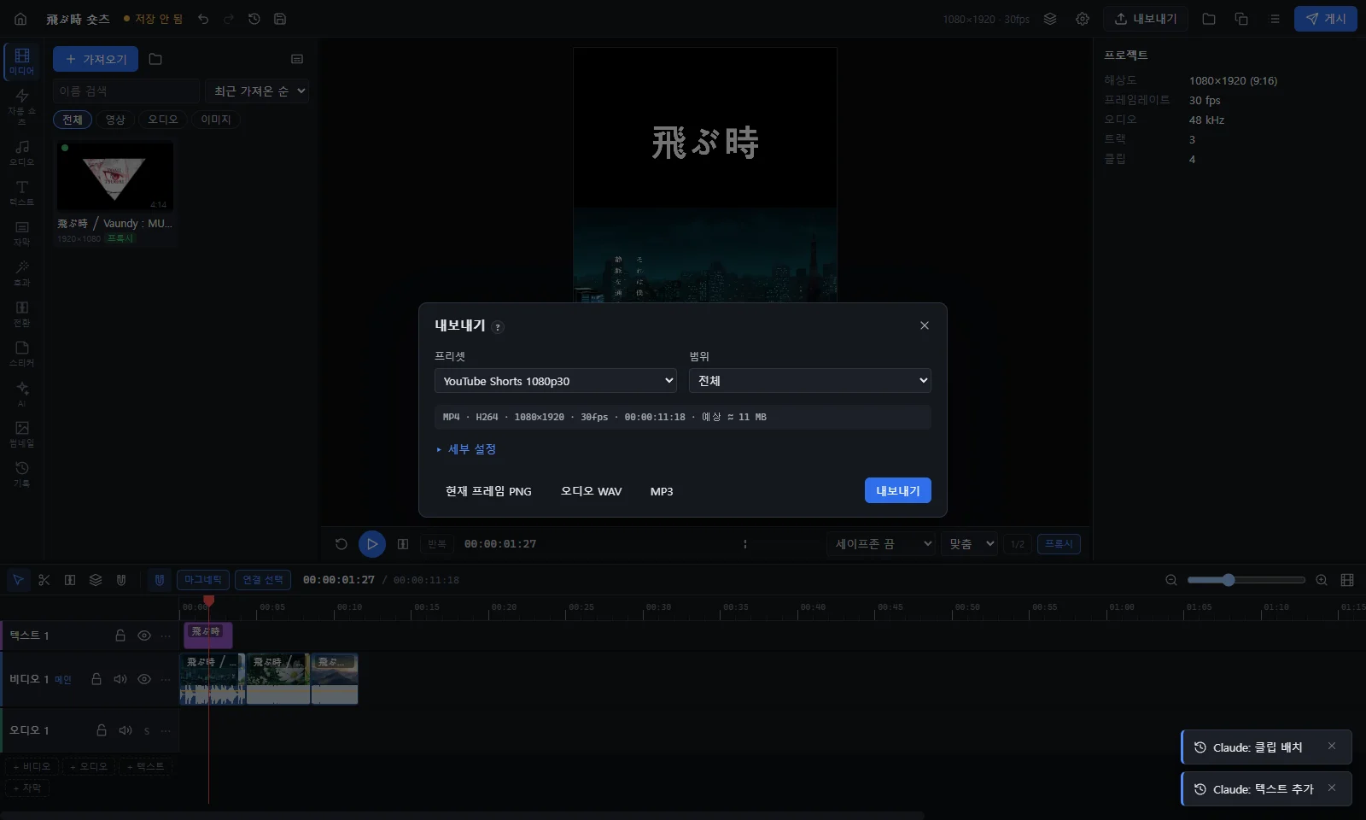Select the 飛ぶ時 media thumbnail
The image size is (1366, 820).
(115, 176)
